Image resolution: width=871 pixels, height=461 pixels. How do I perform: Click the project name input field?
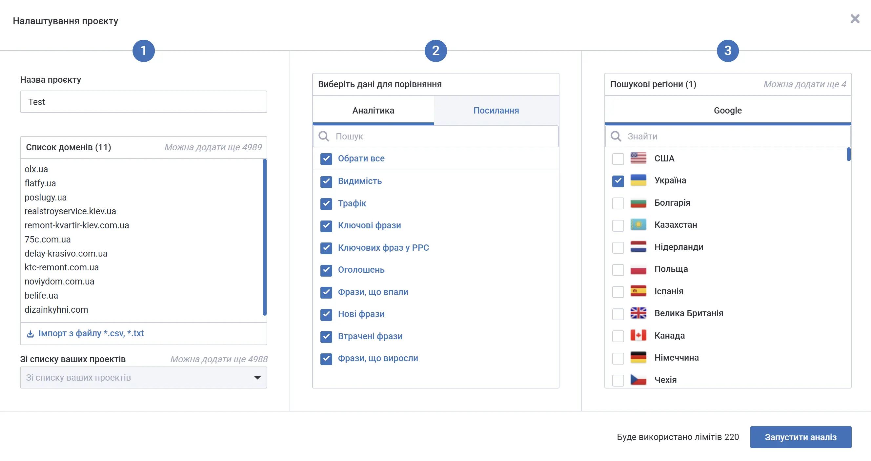pyautogui.click(x=143, y=102)
